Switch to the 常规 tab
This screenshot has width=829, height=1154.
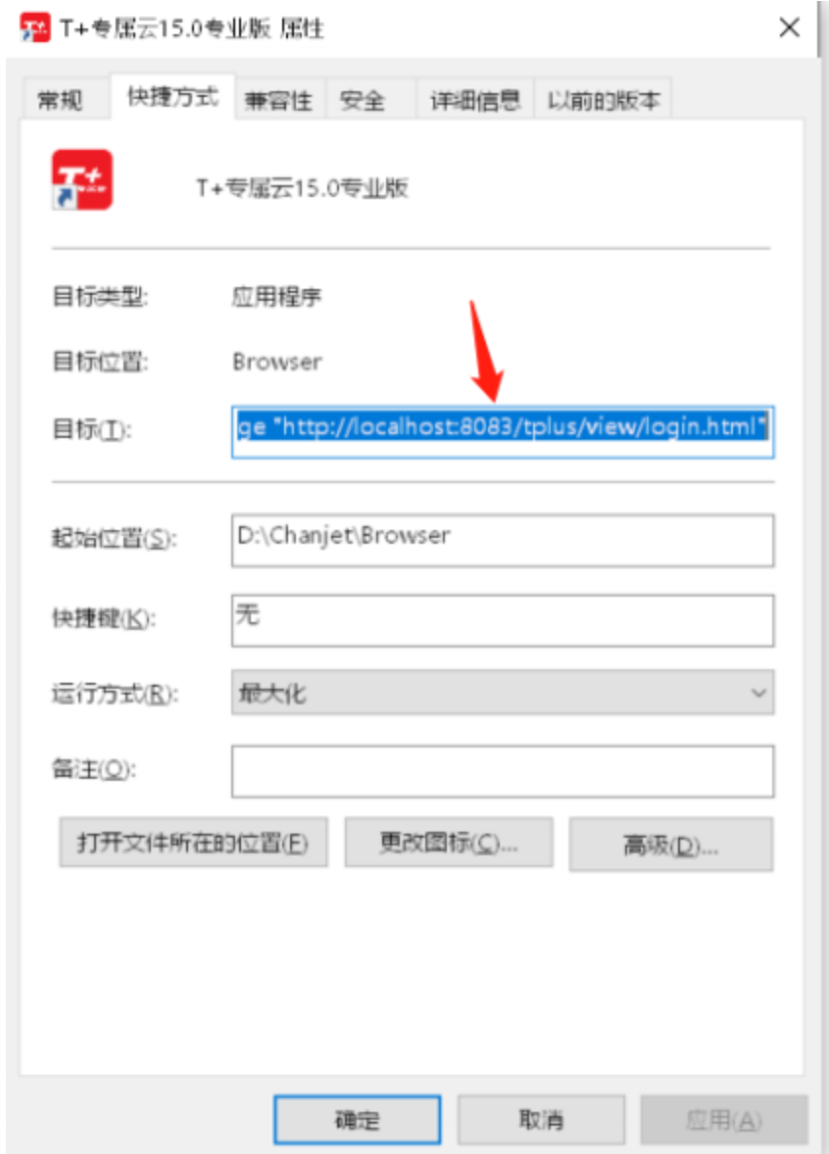pos(61,99)
